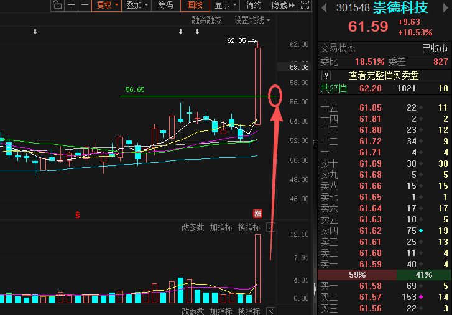Click the stock name 崇德科技
Image resolution: width=452 pixels, height=315 pixels.
point(400,7)
